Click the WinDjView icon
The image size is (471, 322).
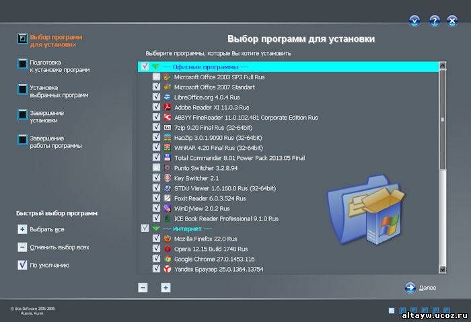(167, 208)
